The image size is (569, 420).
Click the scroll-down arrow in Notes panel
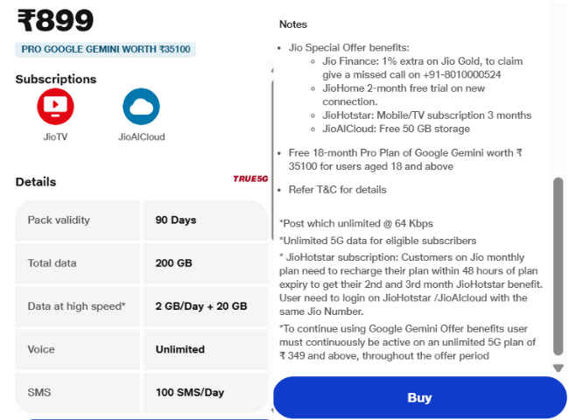[558, 368]
